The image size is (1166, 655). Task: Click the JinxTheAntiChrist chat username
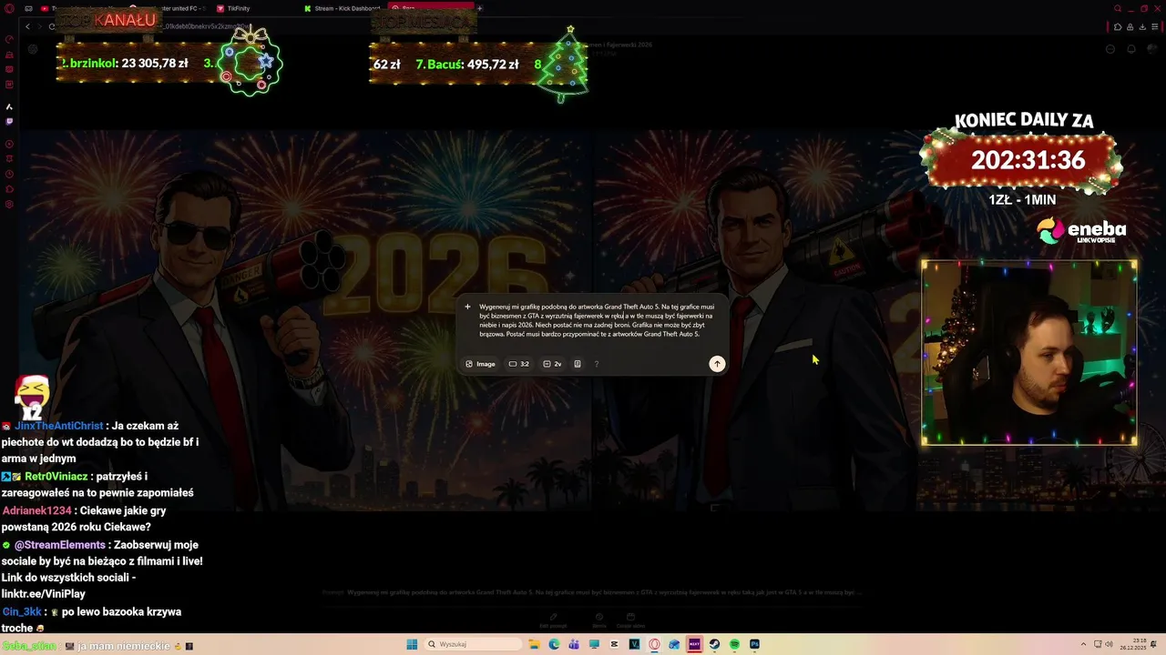click(59, 425)
